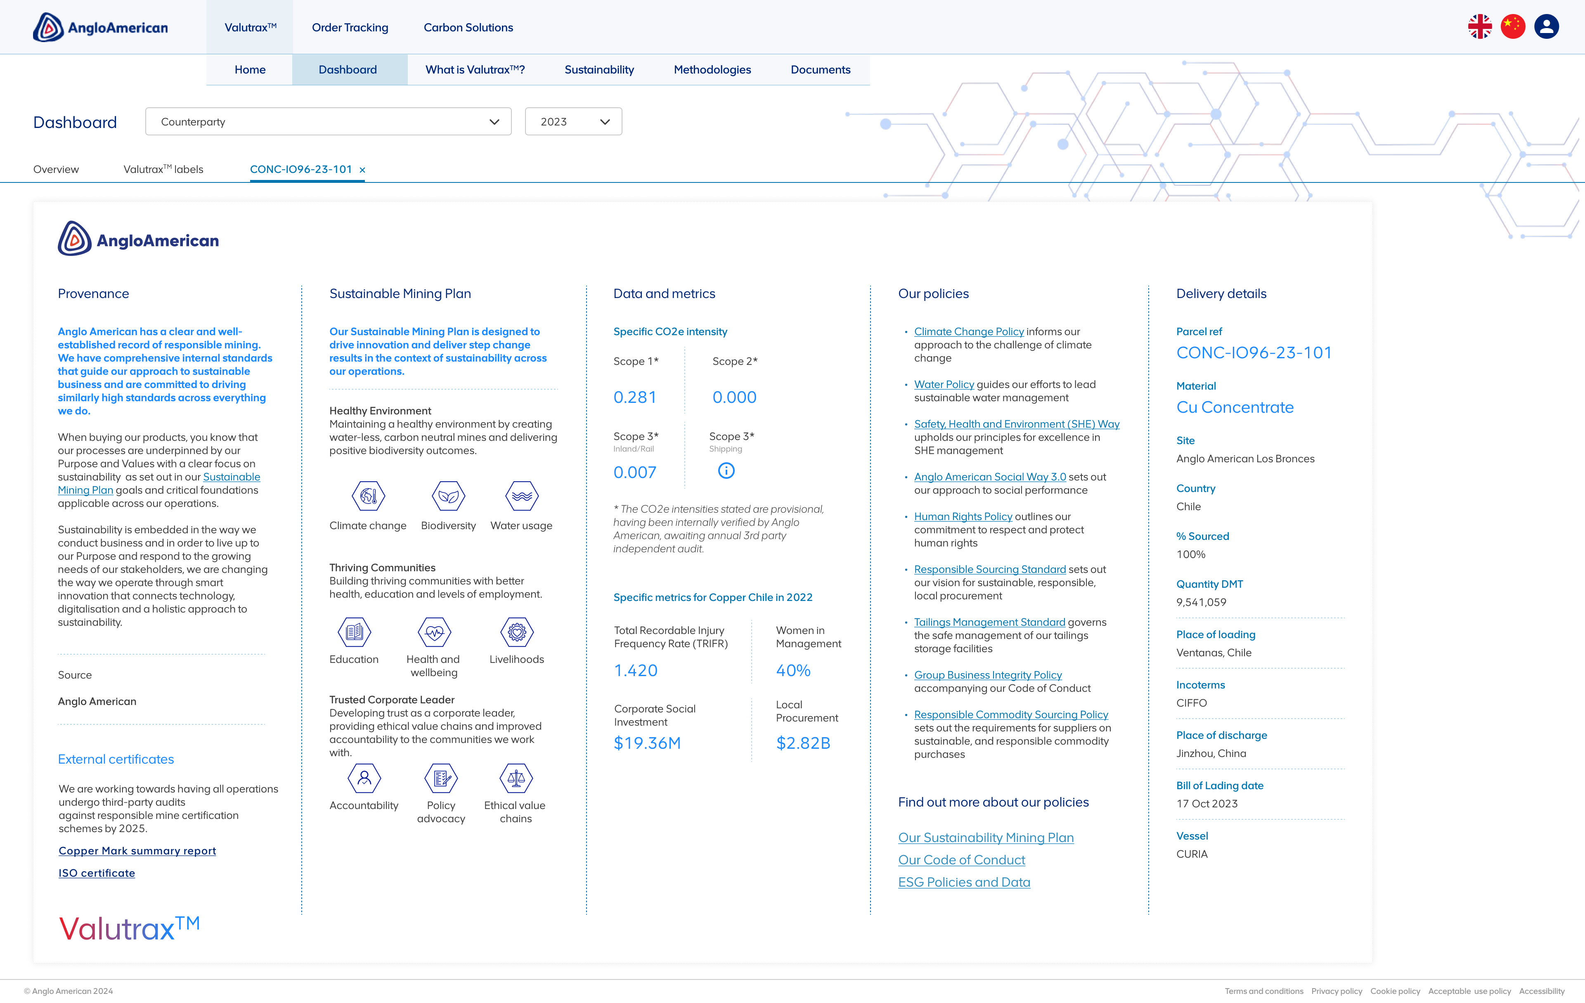Open the Climate Change Policy link

coord(969,332)
